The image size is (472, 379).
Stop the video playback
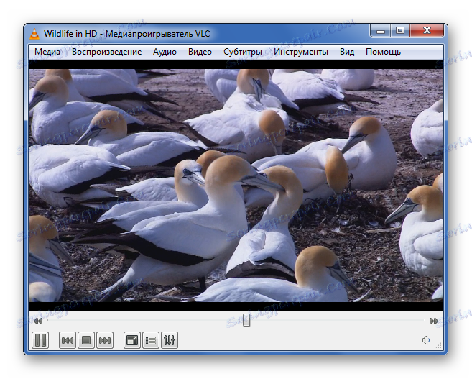pyautogui.click(x=85, y=340)
